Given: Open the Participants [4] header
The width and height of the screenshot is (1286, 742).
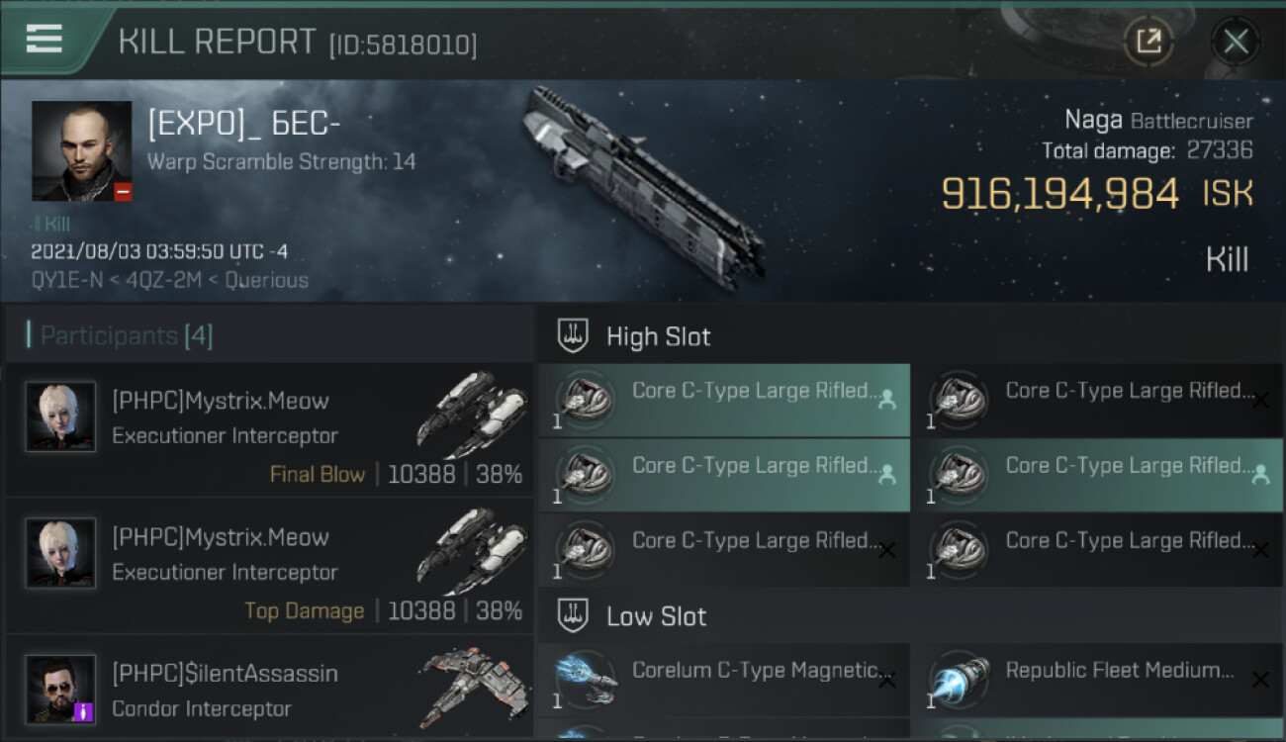Looking at the screenshot, I should coord(120,335).
